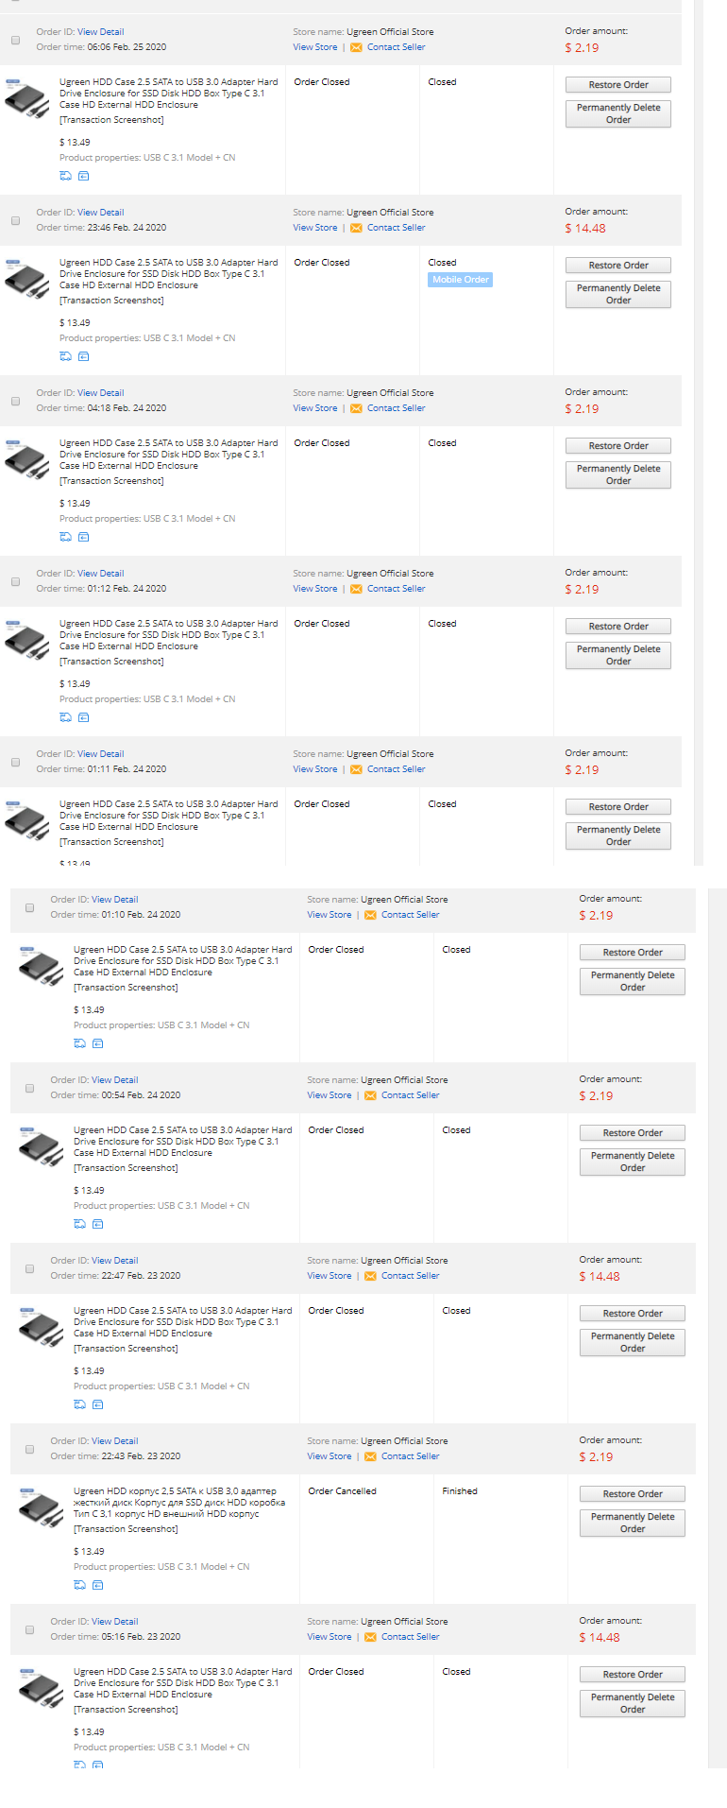Check the box for the 05:16 Feb. 23 order
The width and height of the screenshot is (727, 1808).
(29, 1629)
